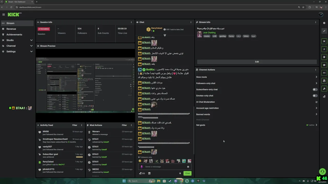Open Channel Actions panel three-dot menu
Screen dimensions: 328x184
pos(315,70)
